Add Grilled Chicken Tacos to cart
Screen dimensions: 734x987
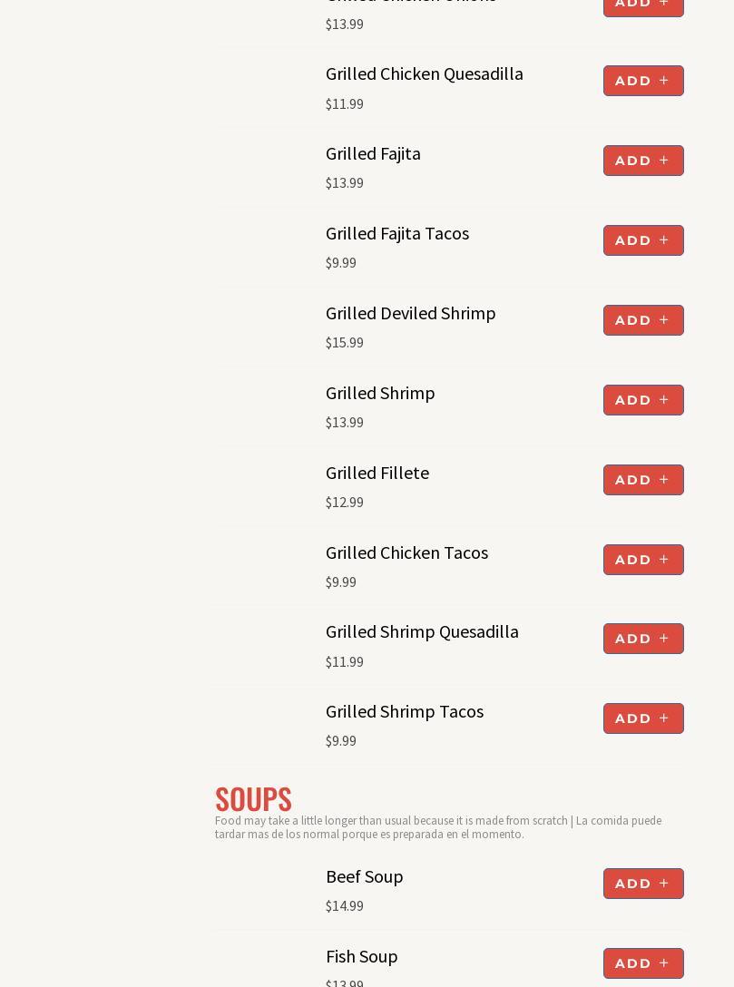642,560
